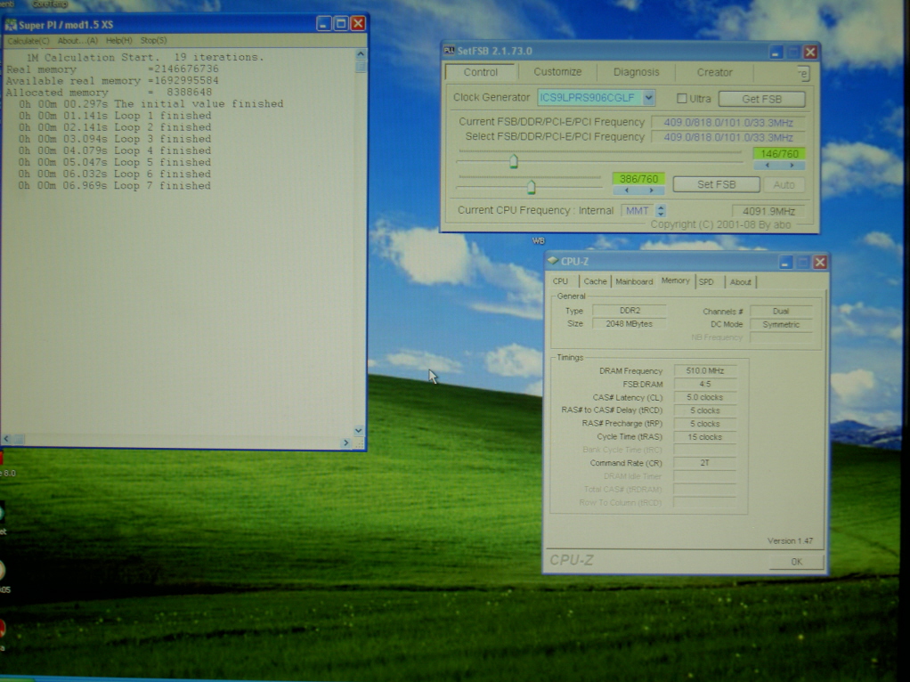Click the Super PI vertical scrollbar down arrow
The width and height of the screenshot is (910, 682).
click(x=359, y=430)
